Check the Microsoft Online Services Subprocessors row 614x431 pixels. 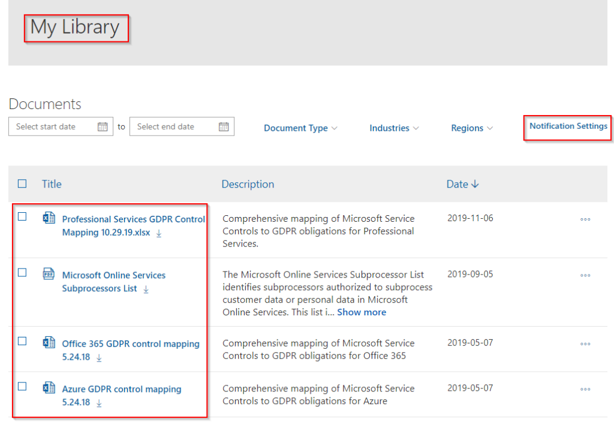point(22,273)
